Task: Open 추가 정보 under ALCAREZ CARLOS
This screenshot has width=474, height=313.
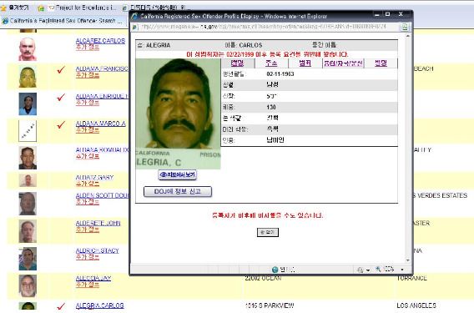Action: point(88,48)
